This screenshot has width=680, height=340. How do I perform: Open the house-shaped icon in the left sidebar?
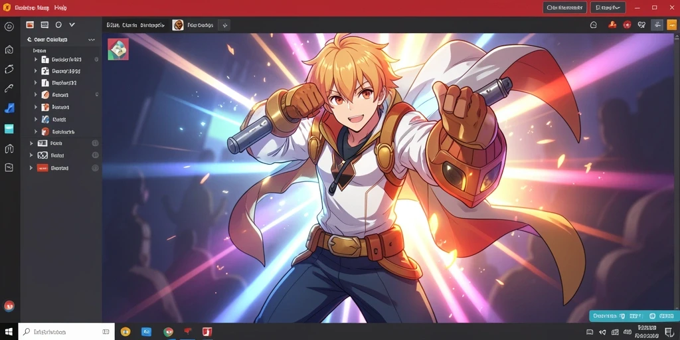click(x=9, y=50)
